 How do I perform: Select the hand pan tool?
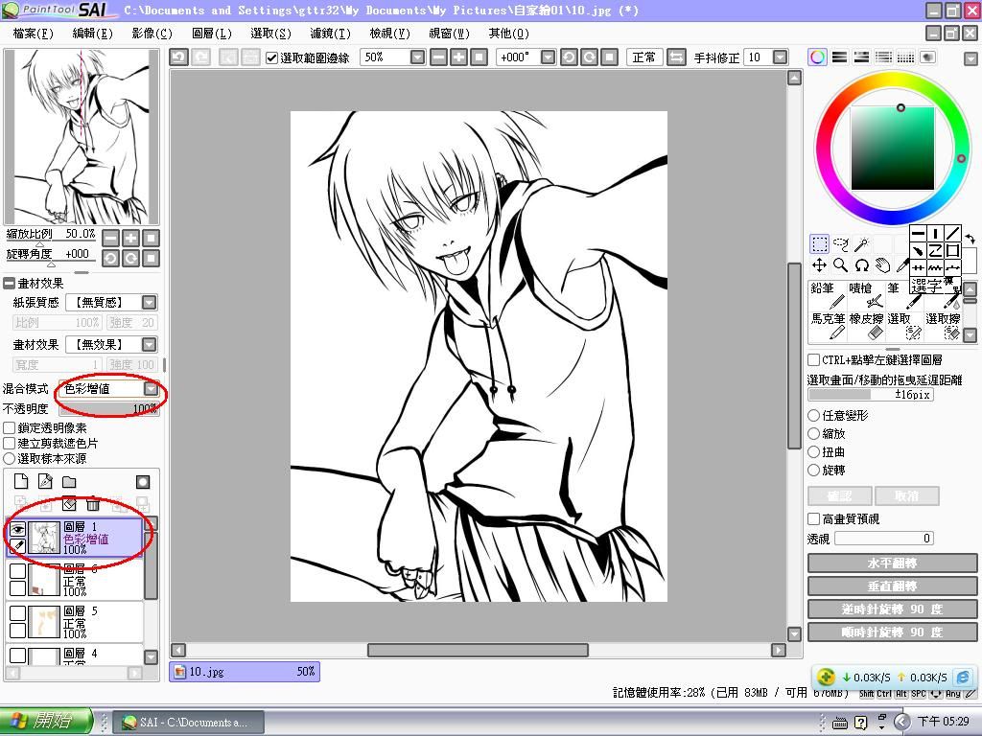pos(883,265)
